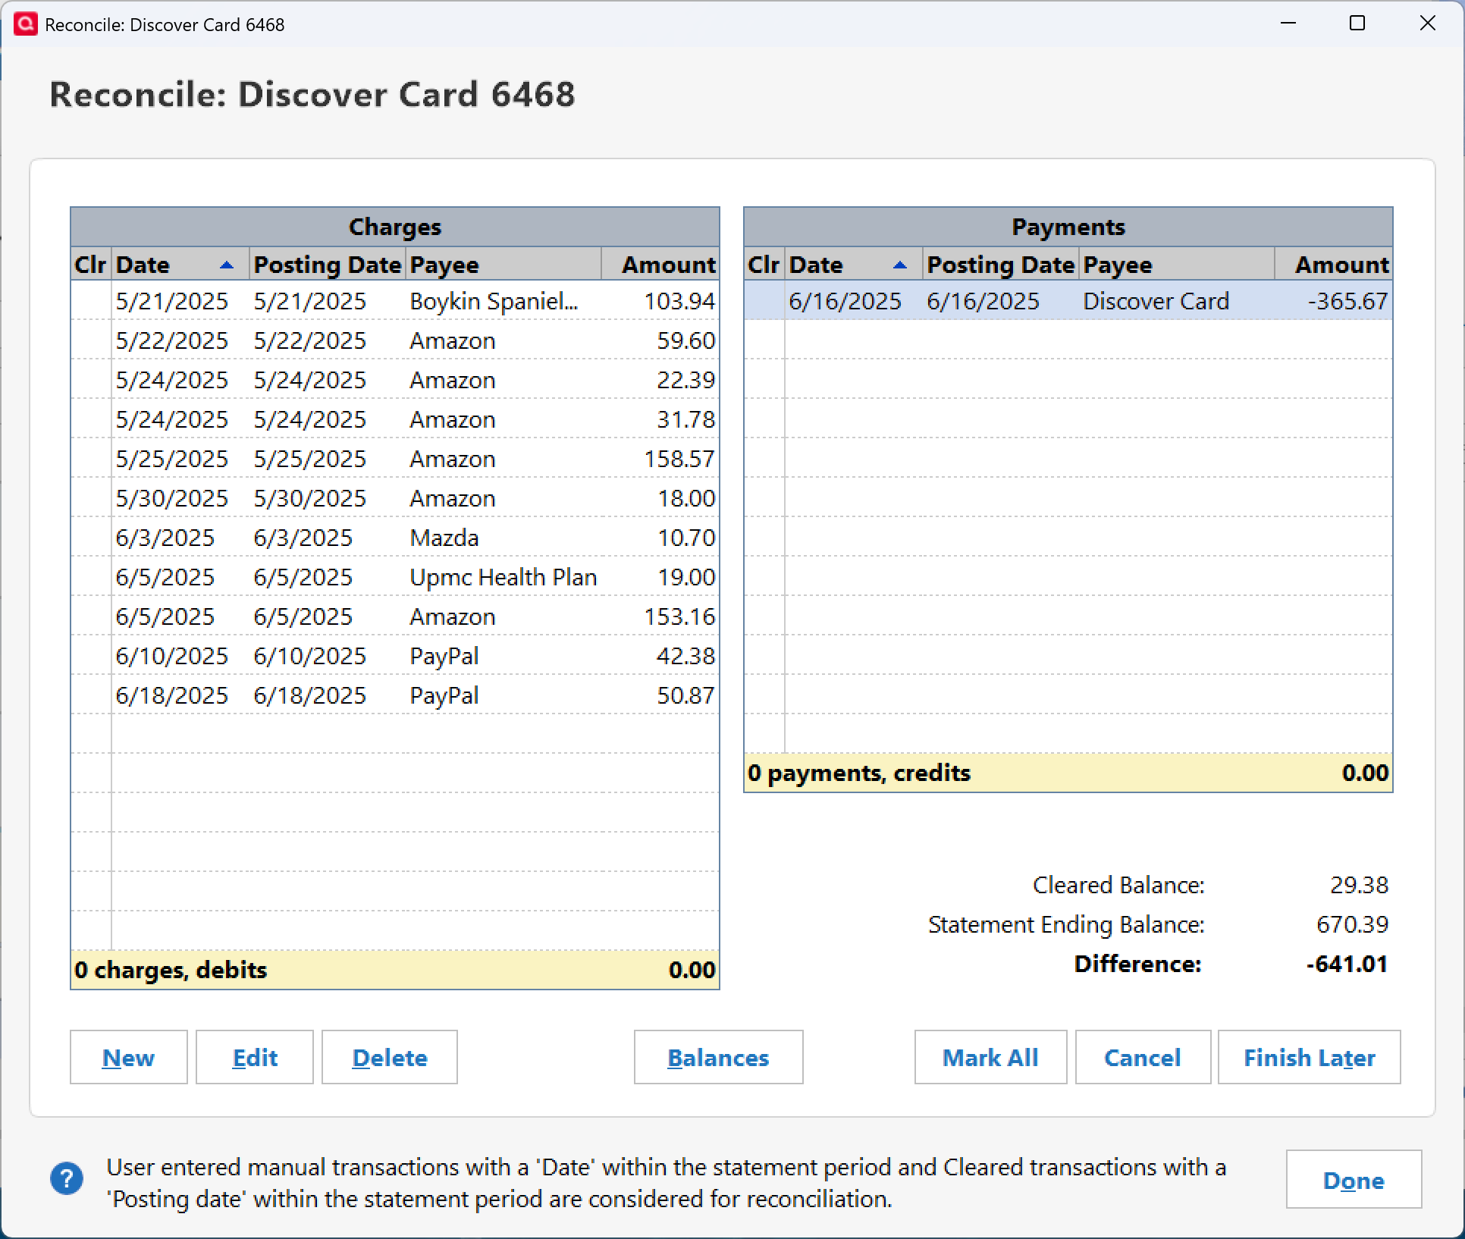Screen dimensions: 1465x1239
Task: Sort Payments by Posting Date header
Action: 1001,265
